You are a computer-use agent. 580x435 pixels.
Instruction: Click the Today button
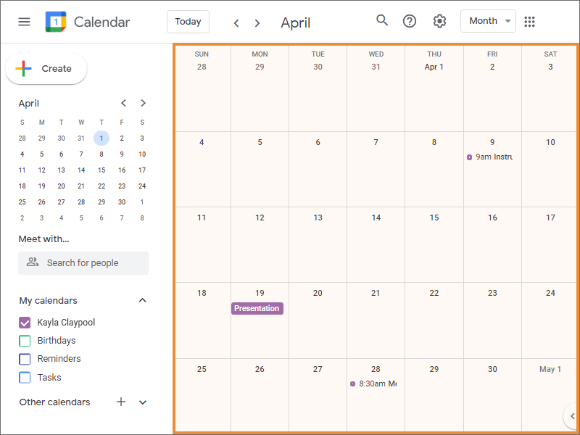tap(188, 22)
